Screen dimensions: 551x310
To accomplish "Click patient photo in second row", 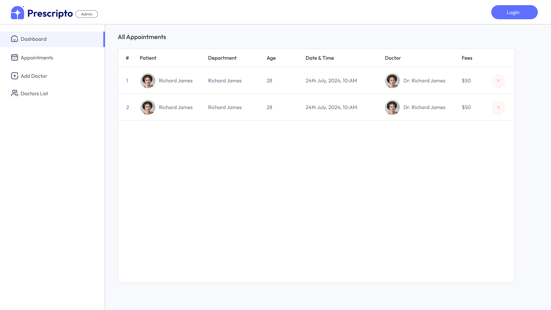I will pyautogui.click(x=148, y=107).
